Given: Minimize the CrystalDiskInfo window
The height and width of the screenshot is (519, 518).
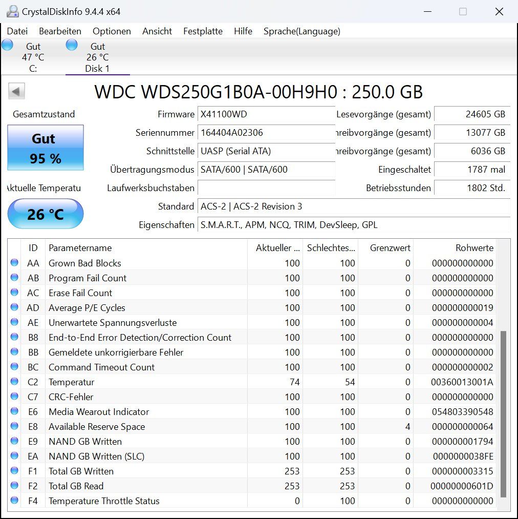Looking at the screenshot, I should coord(428,12).
